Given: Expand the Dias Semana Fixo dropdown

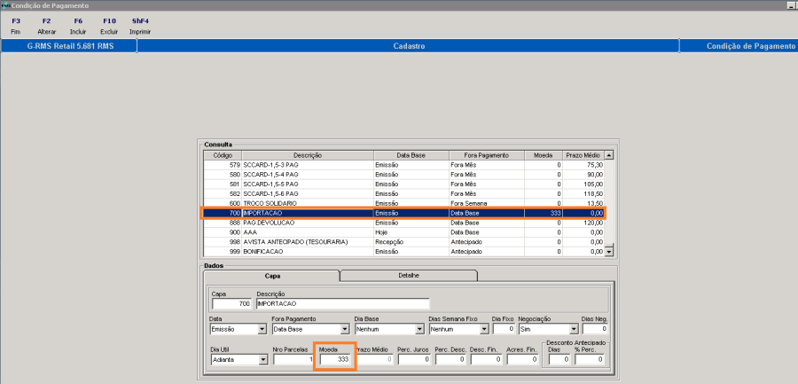Looking at the screenshot, I should click(x=485, y=329).
